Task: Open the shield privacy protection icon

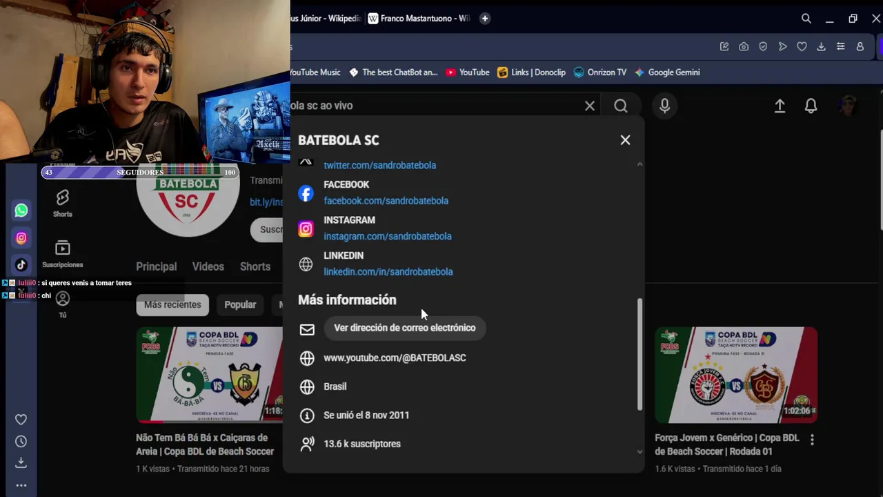Action: pyautogui.click(x=763, y=47)
